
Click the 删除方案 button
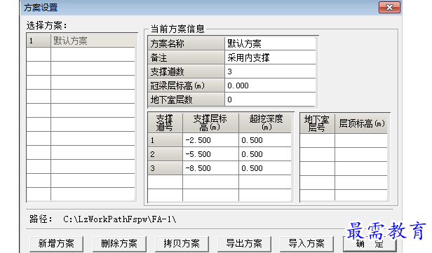pyautogui.click(x=119, y=243)
